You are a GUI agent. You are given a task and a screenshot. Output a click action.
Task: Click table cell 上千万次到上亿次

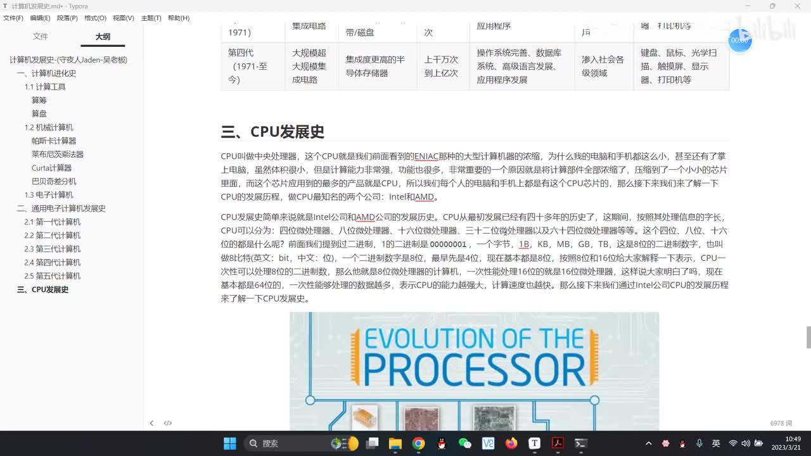click(x=443, y=66)
